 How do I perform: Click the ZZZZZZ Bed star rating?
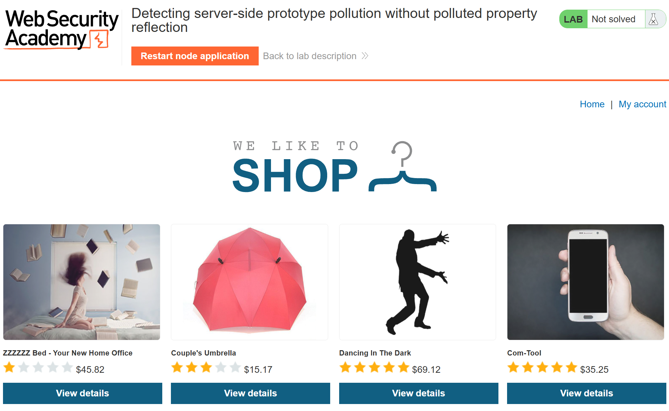[38, 368]
